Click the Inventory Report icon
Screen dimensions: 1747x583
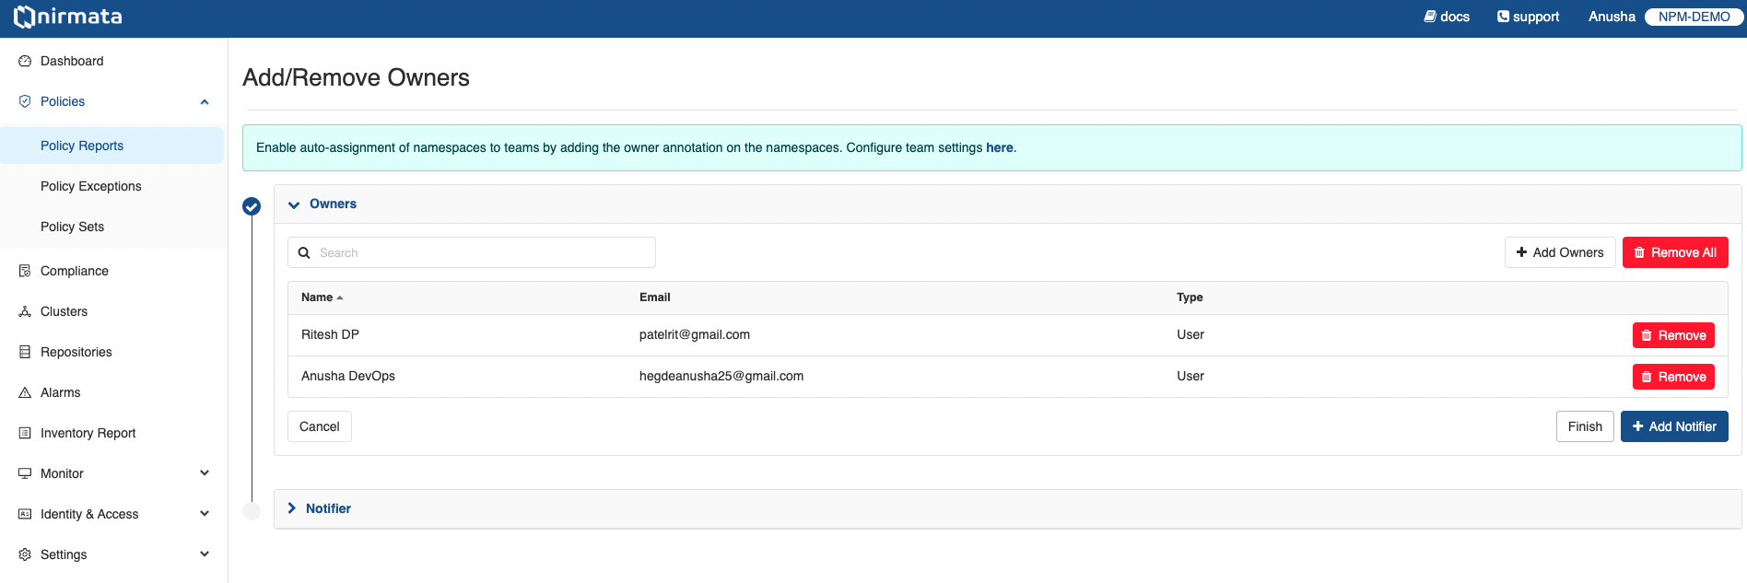point(25,433)
